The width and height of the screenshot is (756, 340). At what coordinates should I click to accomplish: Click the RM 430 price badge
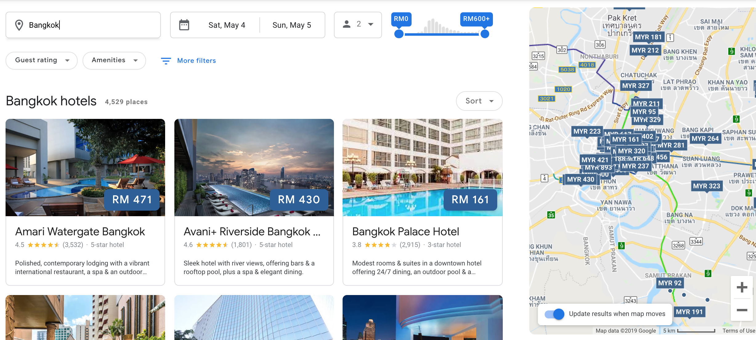(299, 200)
